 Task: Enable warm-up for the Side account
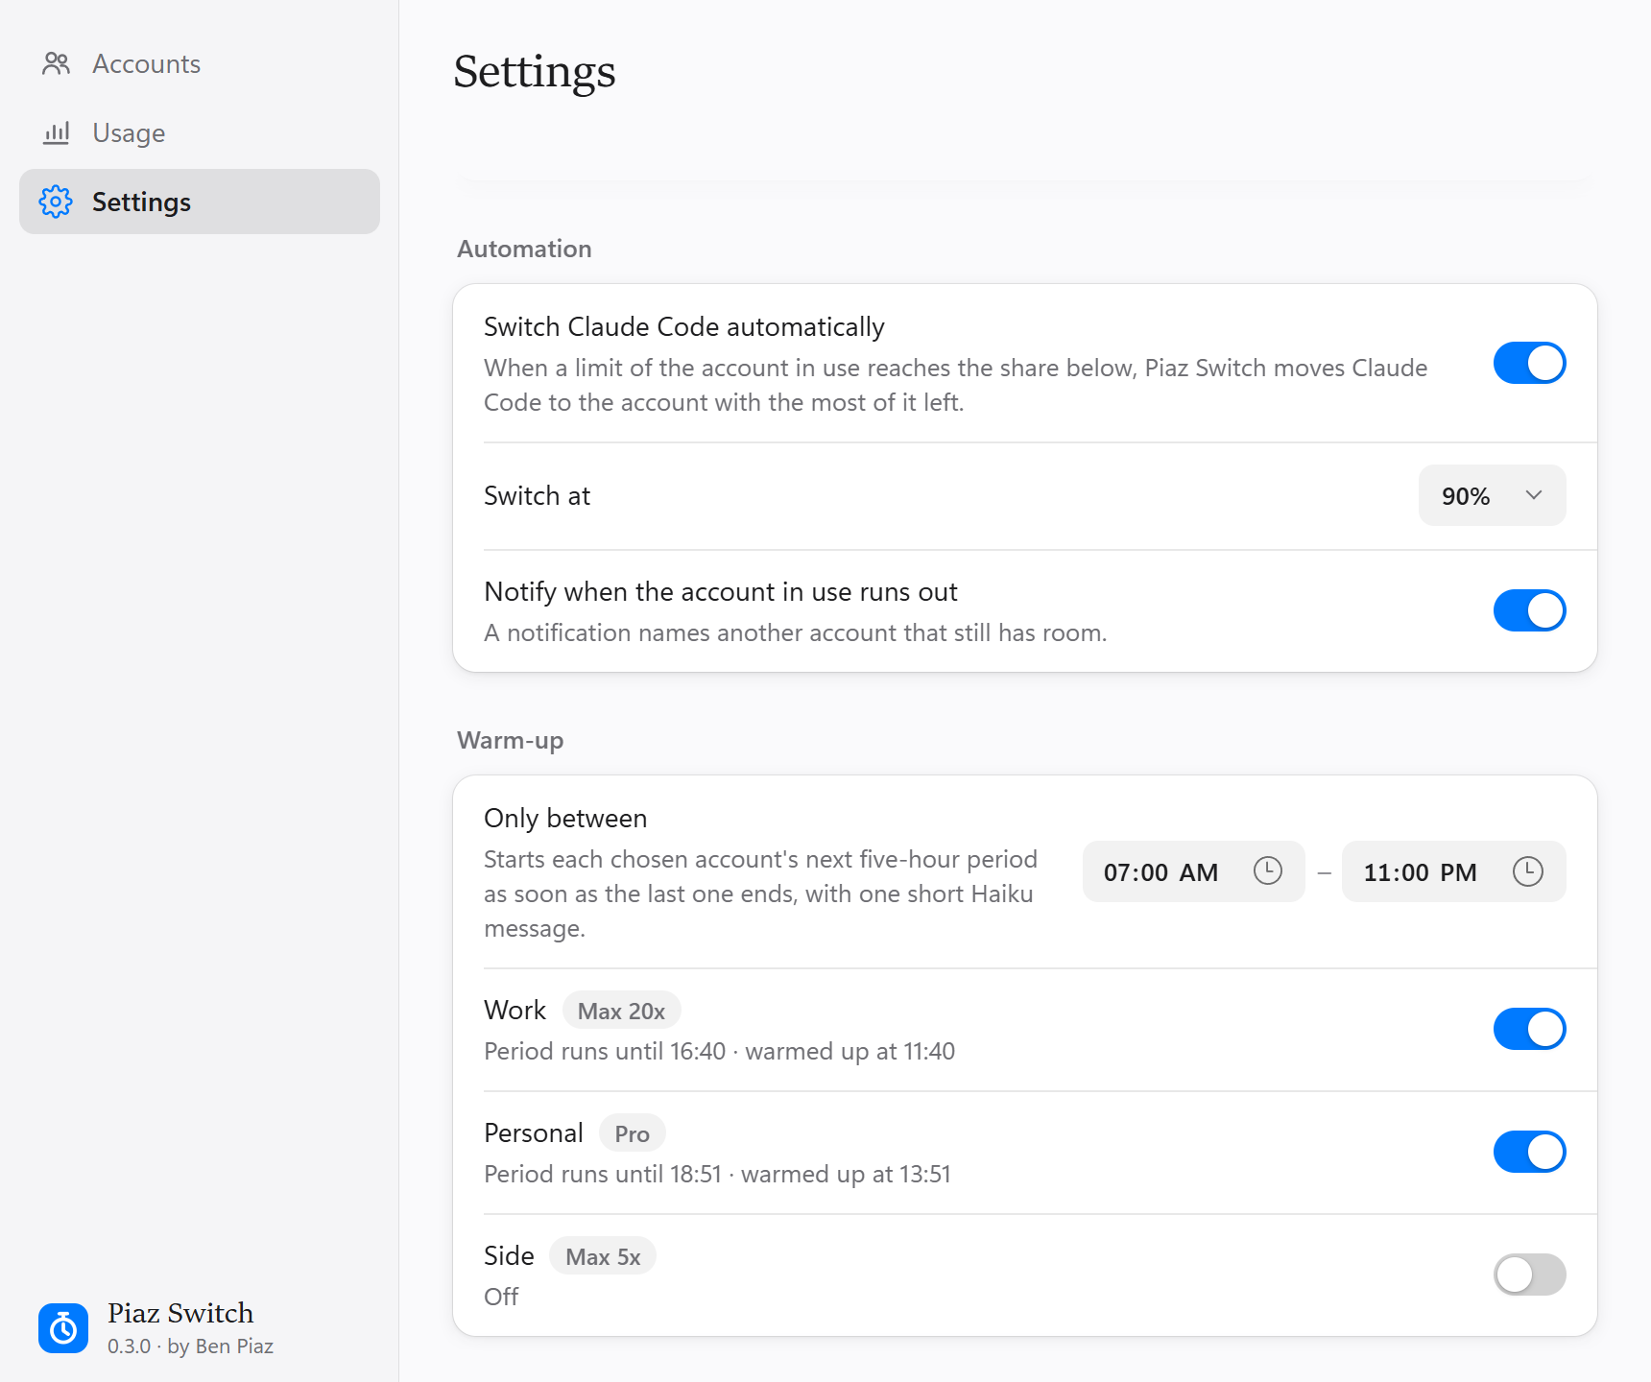[x=1530, y=1275]
